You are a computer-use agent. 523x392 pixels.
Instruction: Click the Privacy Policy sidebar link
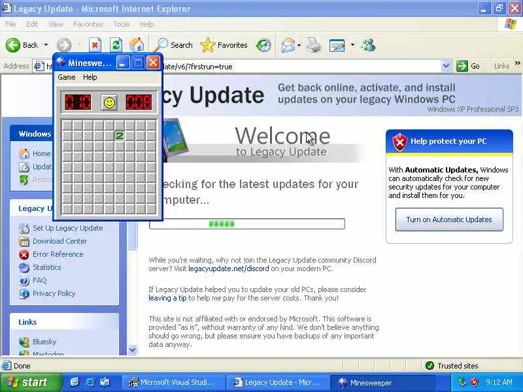[x=54, y=293]
